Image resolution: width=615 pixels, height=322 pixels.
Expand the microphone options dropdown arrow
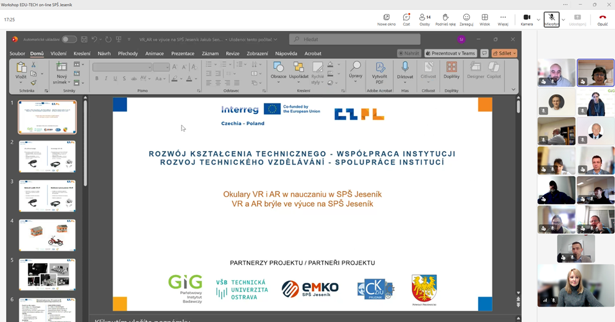[x=562, y=20]
